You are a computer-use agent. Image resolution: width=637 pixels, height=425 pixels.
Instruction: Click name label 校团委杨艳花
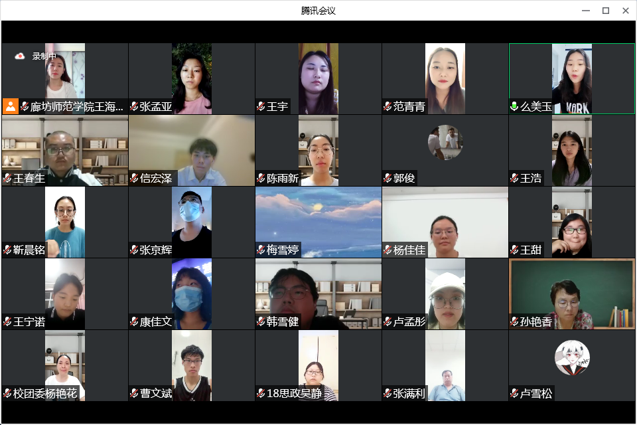point(45,393)
